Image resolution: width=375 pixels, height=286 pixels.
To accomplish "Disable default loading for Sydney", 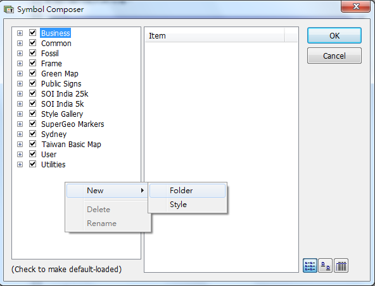I will pyautogui.click(x=32, y=134).
